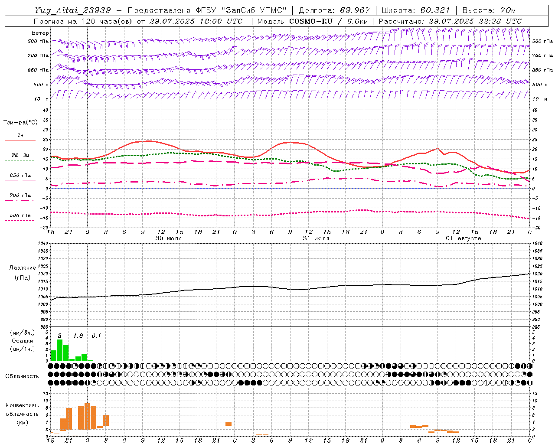Click the 31 июля date label

click(x=316, y=238)
